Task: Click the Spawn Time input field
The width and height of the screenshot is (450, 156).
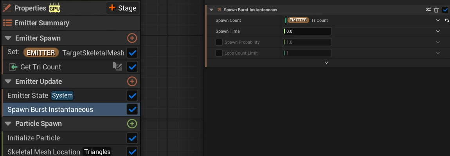Action: (x=307, y=31)
